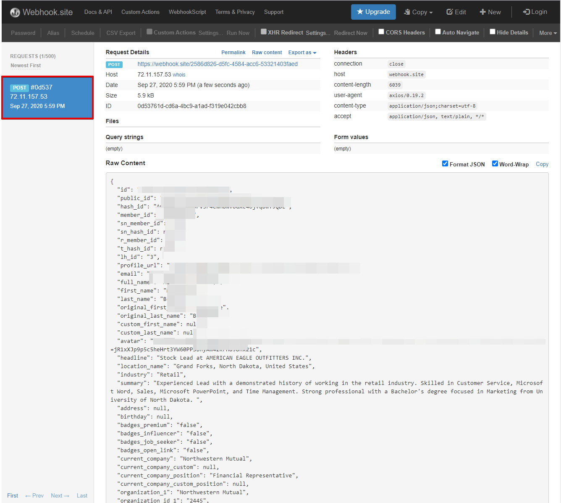This screenshot has height=503, width=561.
Task: Click the Webhook.site logo icon
Action: pos(15,12)
